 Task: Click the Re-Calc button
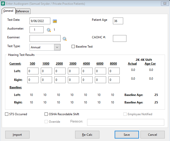click(87, 134)
